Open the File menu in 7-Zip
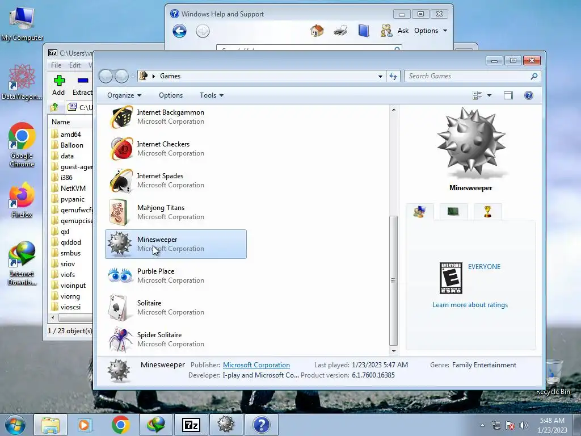581x436 pixels. (56, 65)
